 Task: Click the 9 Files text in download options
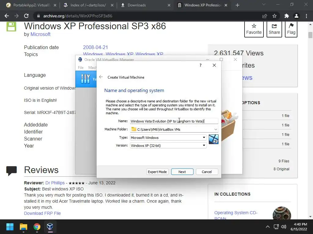(x=284, y=161)
